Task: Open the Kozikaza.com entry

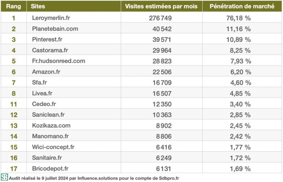Action: point(51,125)
